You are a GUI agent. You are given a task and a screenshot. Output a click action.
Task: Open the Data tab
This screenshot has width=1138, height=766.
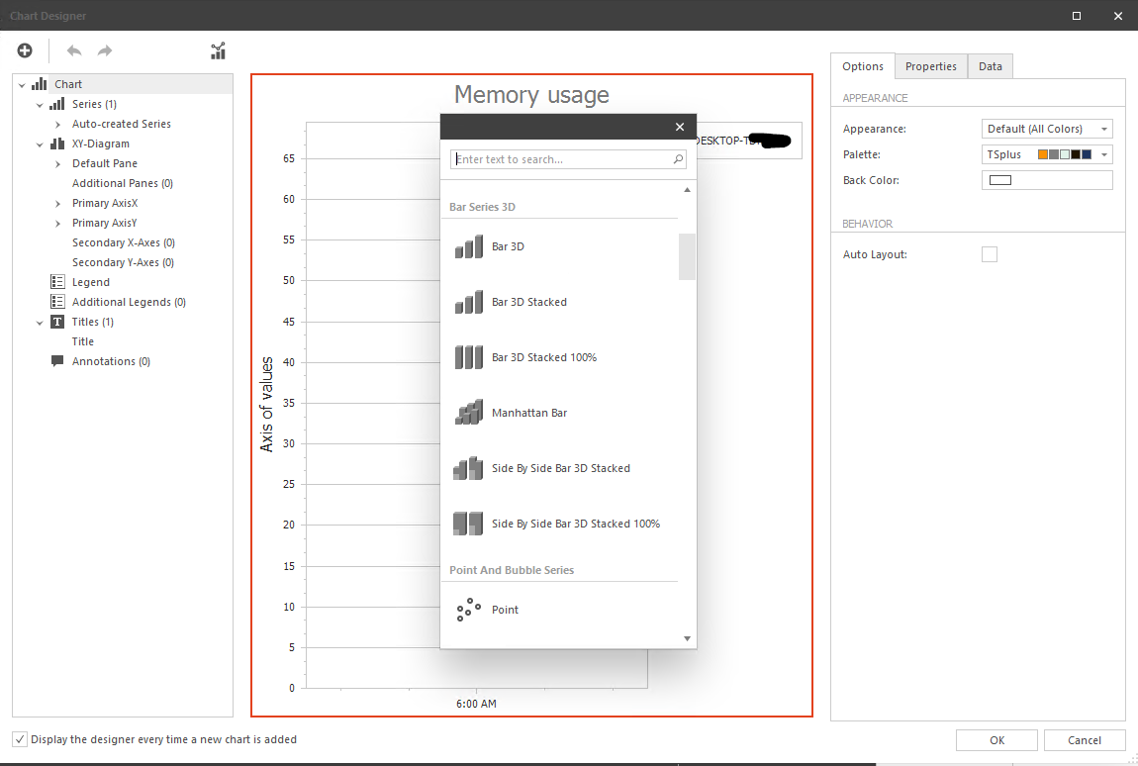(x=990, y=66)
